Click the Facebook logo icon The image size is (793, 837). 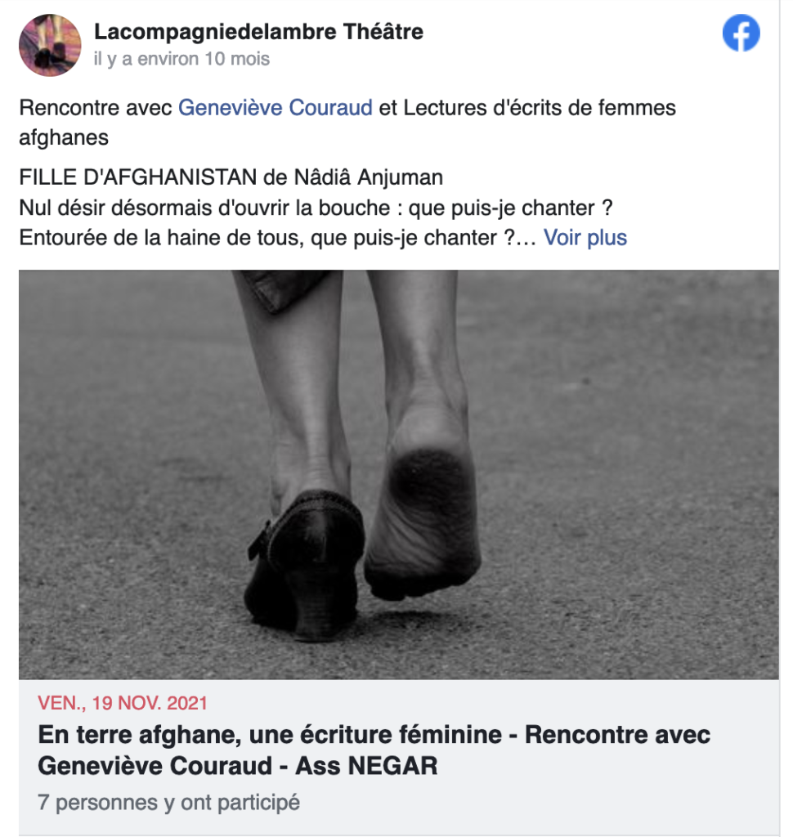[x=741, y=33]
